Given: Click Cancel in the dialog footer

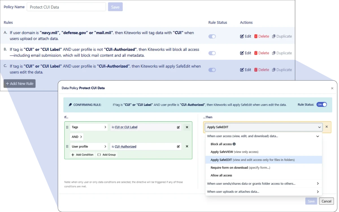Looking at the screenshot, I should 326,201.
